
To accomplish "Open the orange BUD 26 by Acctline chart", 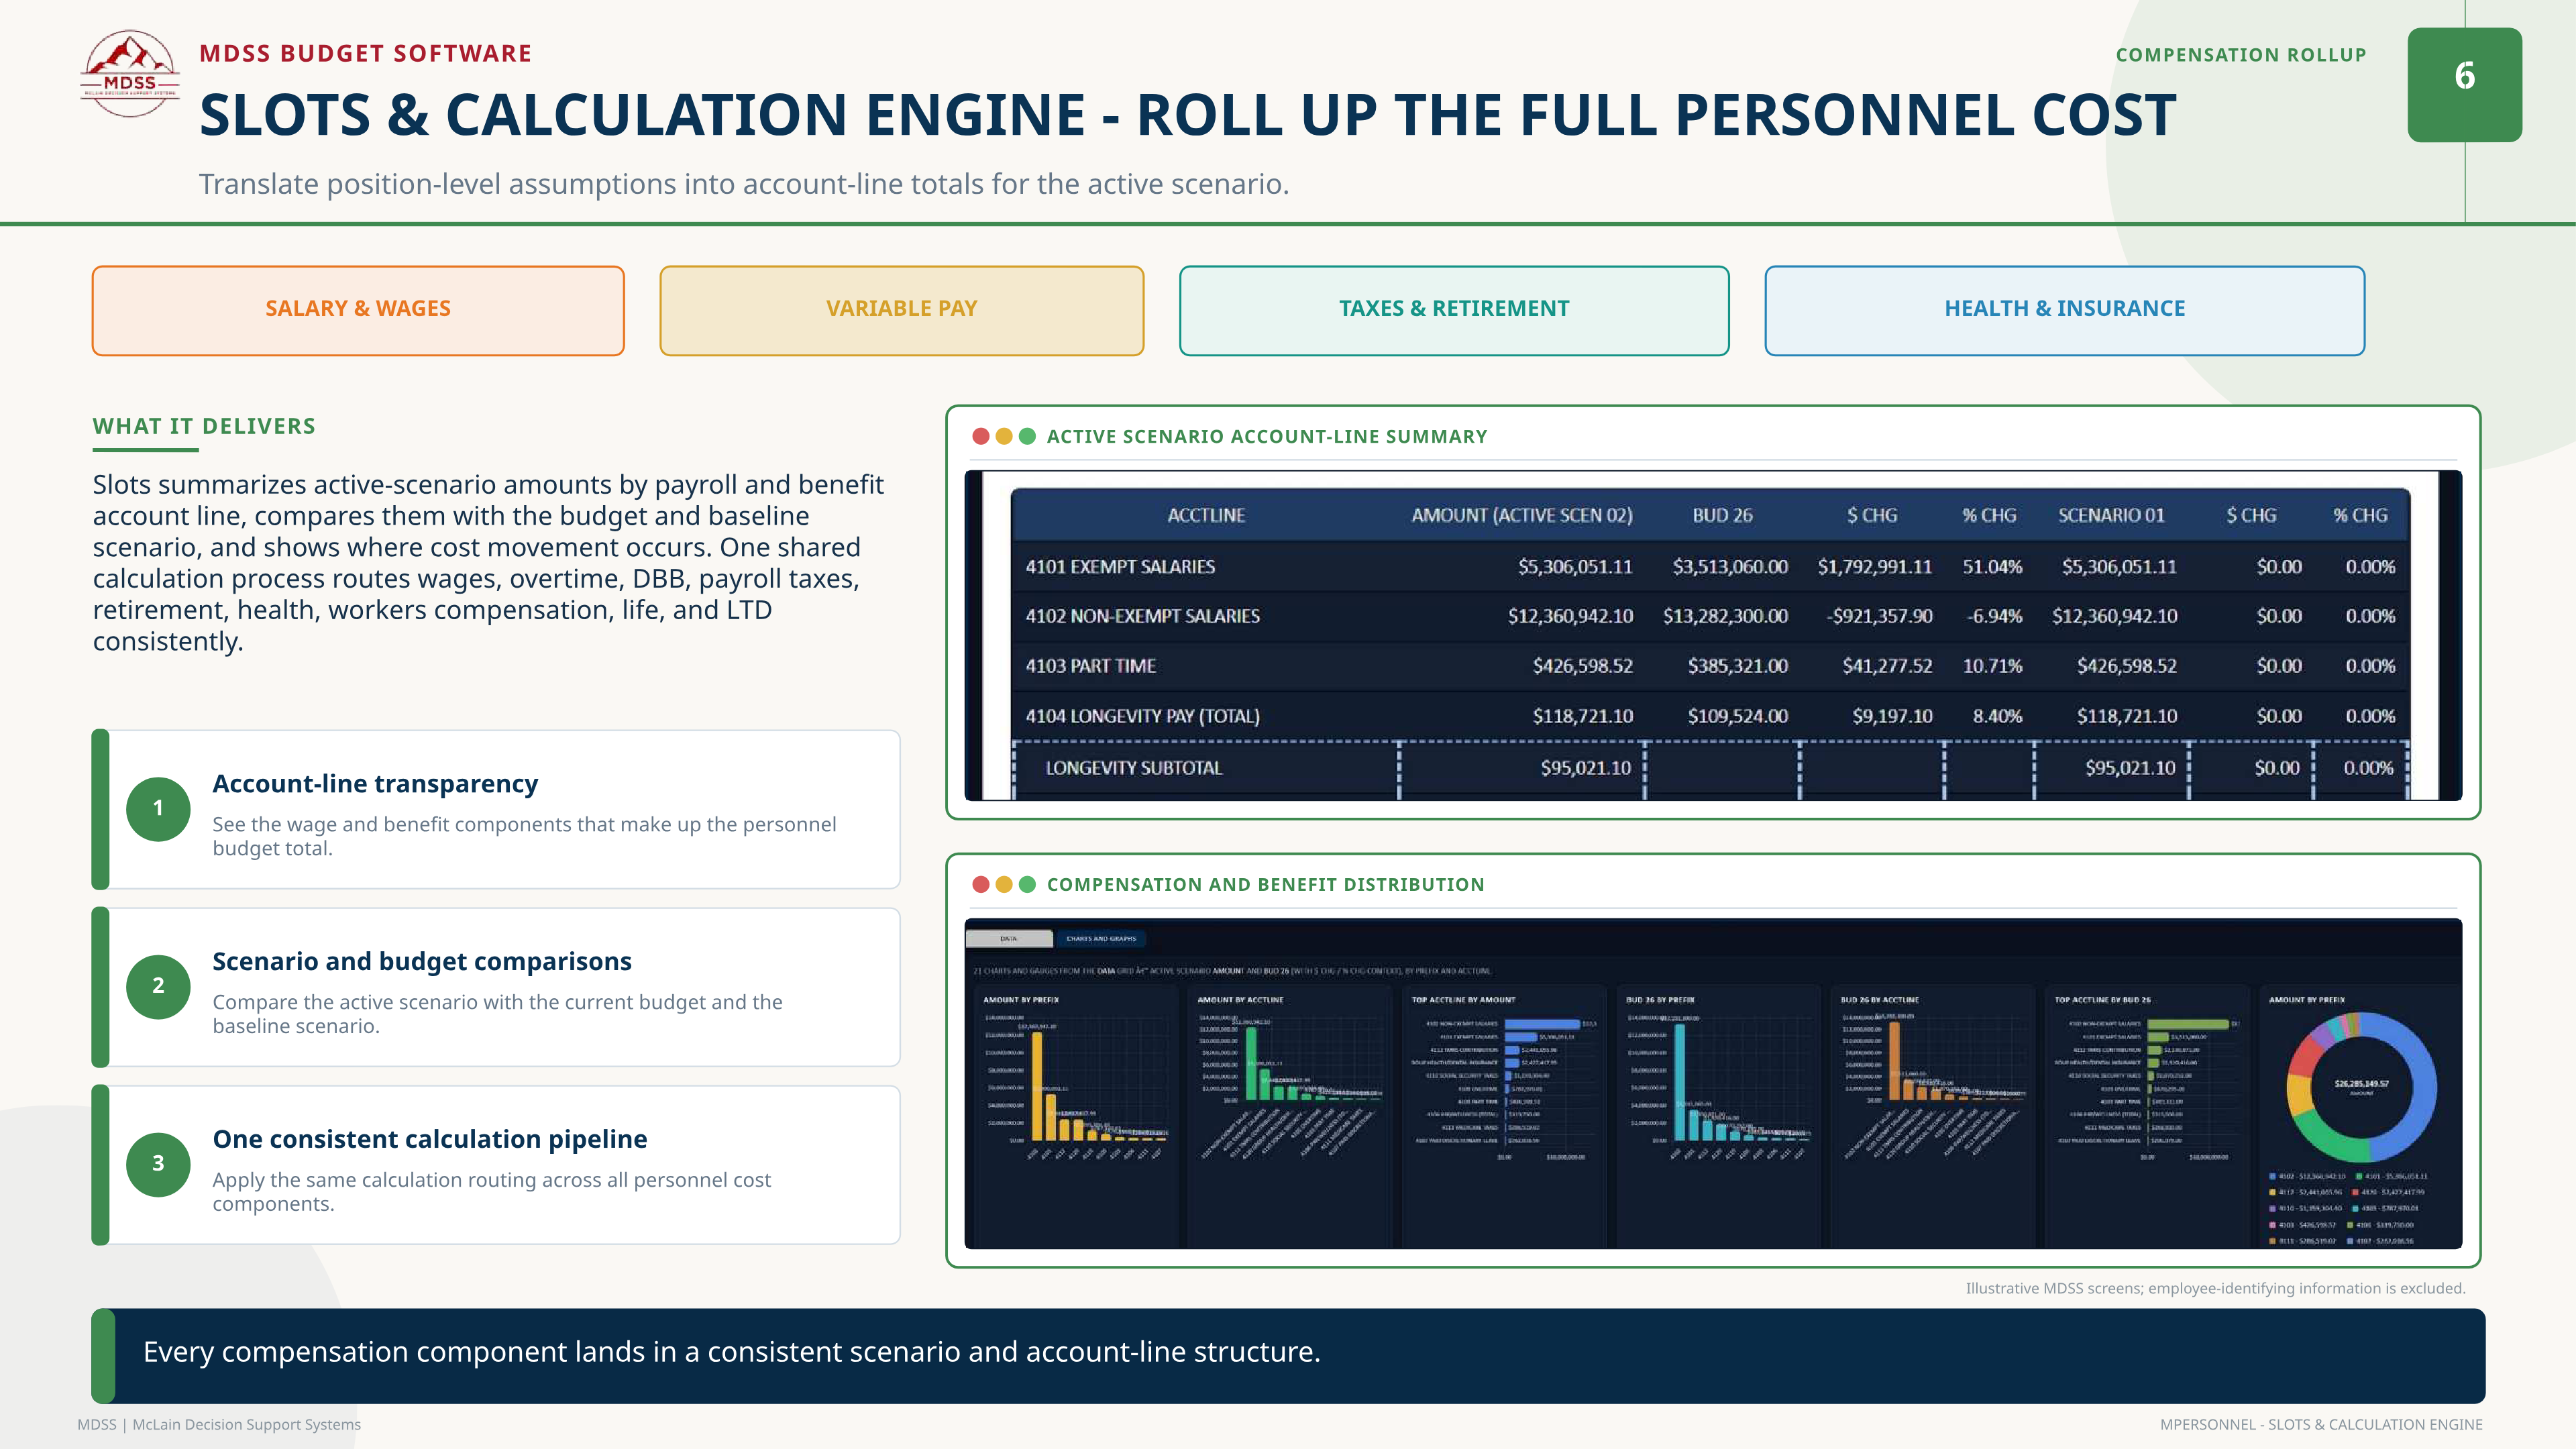I will pyautogui.click(x=1932, y=1115).
